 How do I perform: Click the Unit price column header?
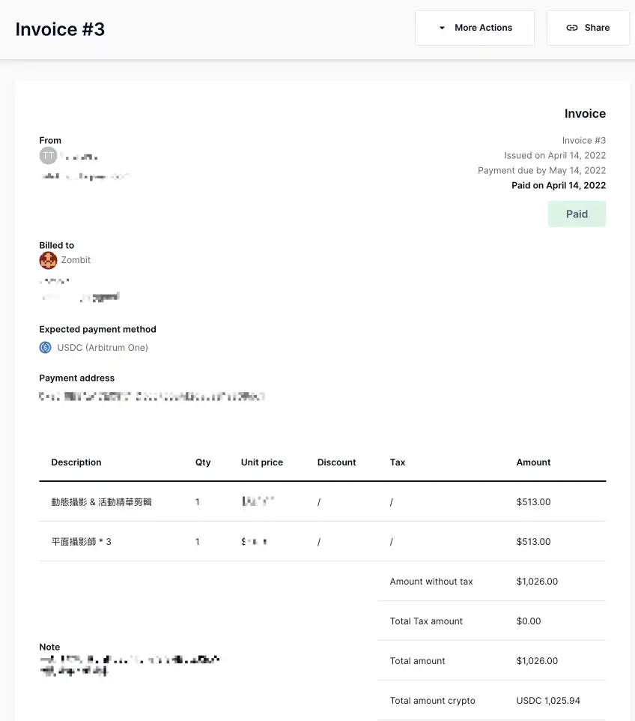pos(262,462)
